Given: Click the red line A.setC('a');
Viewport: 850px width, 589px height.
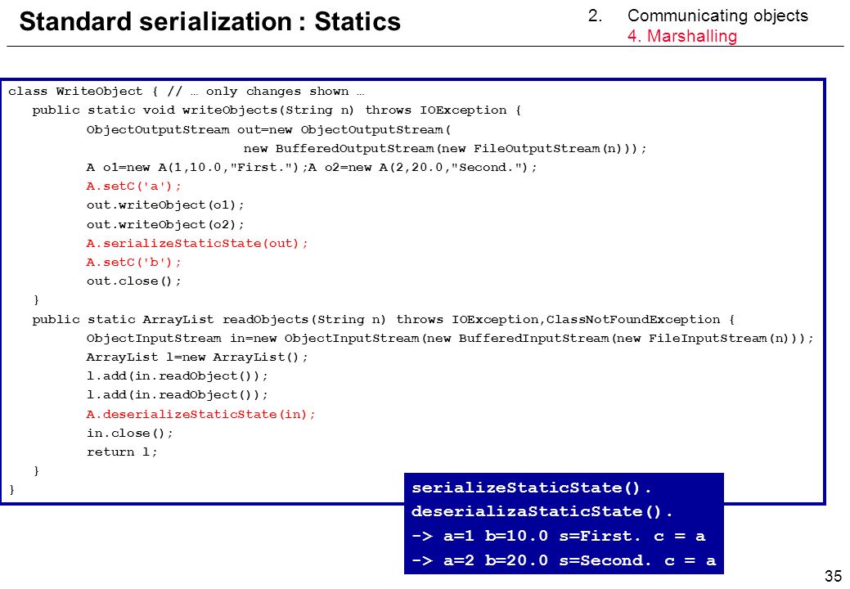Looking at the screenshot, I should pos(134,187).
